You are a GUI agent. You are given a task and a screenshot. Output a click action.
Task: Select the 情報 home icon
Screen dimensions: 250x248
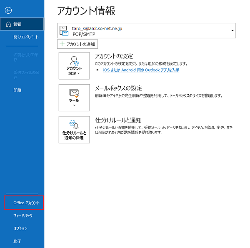coord(8,24)
